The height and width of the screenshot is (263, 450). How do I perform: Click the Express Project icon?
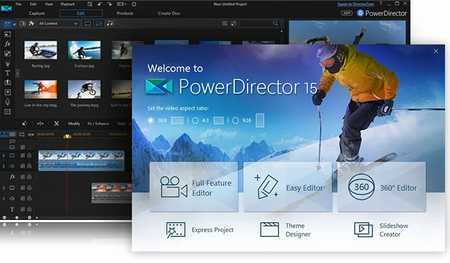[176, 230]
